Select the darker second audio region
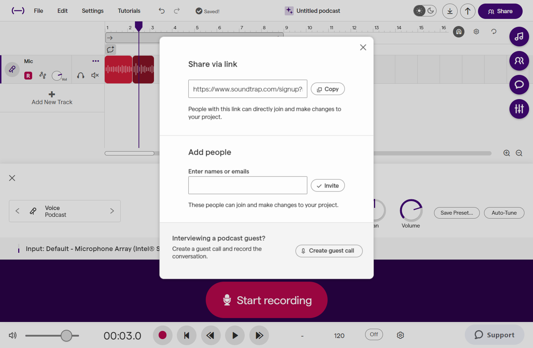This screenshot has height=348, width=533. tap(143, 70)
